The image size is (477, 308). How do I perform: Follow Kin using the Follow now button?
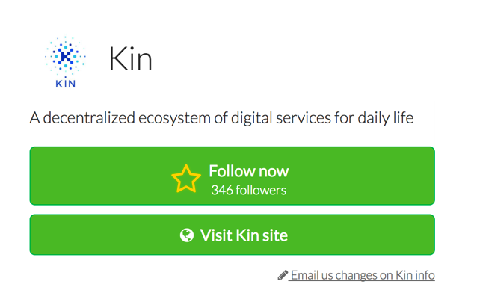232,176
